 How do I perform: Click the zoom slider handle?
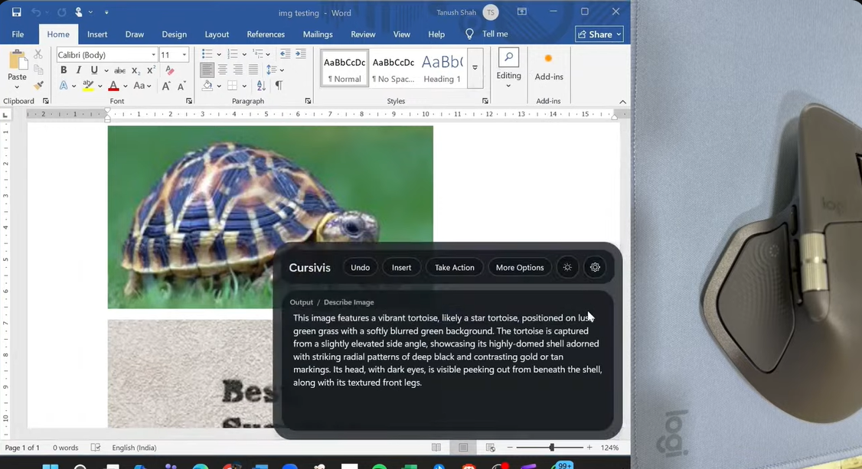551,448
